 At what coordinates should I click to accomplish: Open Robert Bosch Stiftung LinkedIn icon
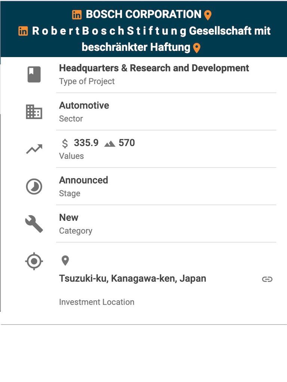23,31
